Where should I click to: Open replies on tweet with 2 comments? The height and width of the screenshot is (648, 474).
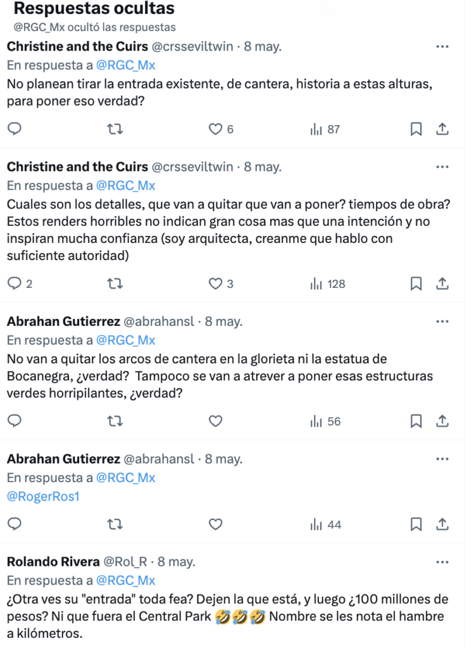(20, 284)
